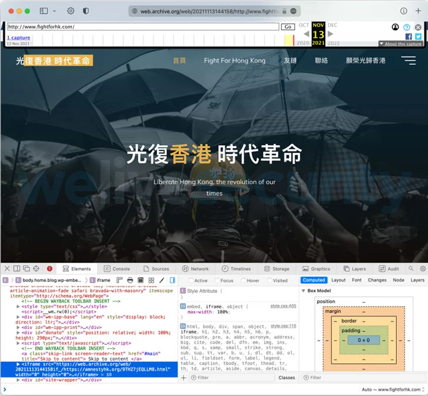This screenshot has width=428, height=396.
Task: Toggle the Visited pseudo-class checkbox
Action: pyautogui.click(x=270, y=280)
